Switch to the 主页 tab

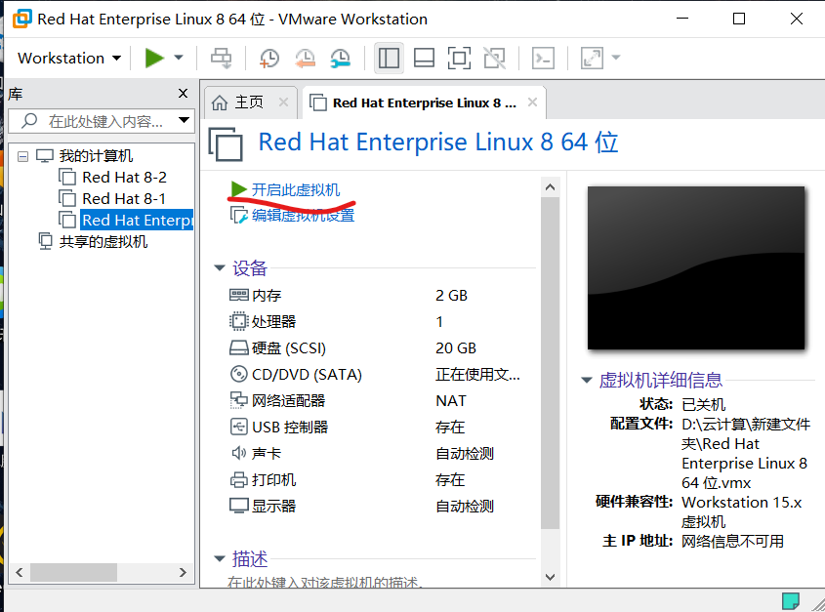point(249,102)
